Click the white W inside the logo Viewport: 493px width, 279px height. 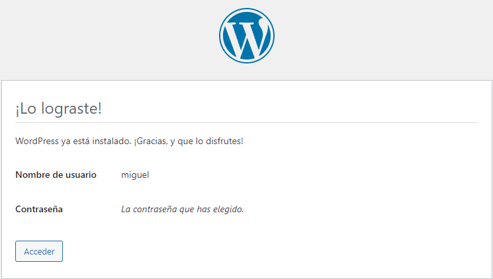click(245, 40)
